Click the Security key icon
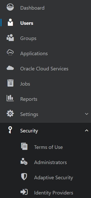The height and width of the screenshot is (198, 91). click(10, 130)
